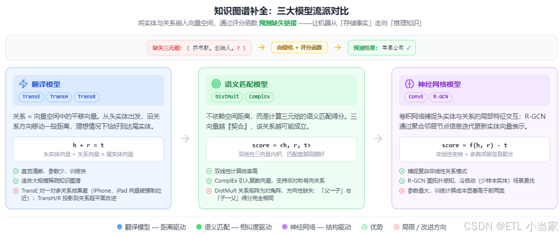Click the green legend dot for 语义匹配
Screen dimensions: 560x236
tap(199, 227)
